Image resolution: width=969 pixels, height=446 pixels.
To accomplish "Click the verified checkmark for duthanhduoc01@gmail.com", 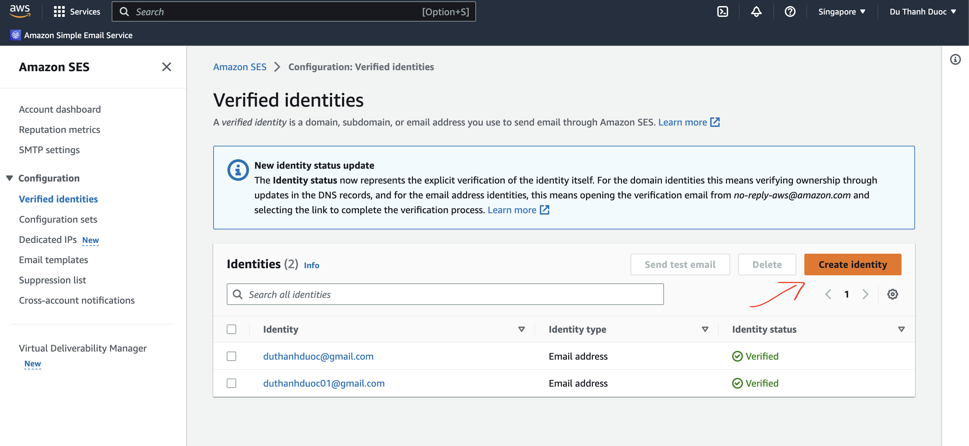I will [x=737, y=383].
